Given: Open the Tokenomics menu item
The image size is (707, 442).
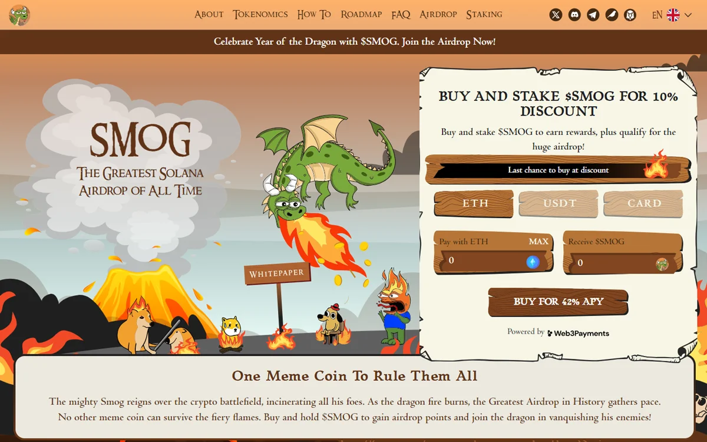Looking at the screenshot, I should click(260, 14).
